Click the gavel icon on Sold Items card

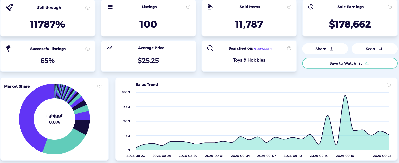coord(210,7)
